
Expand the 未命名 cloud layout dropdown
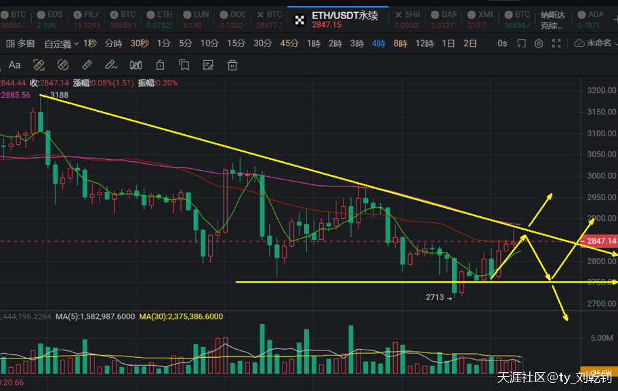click(595, 43)
